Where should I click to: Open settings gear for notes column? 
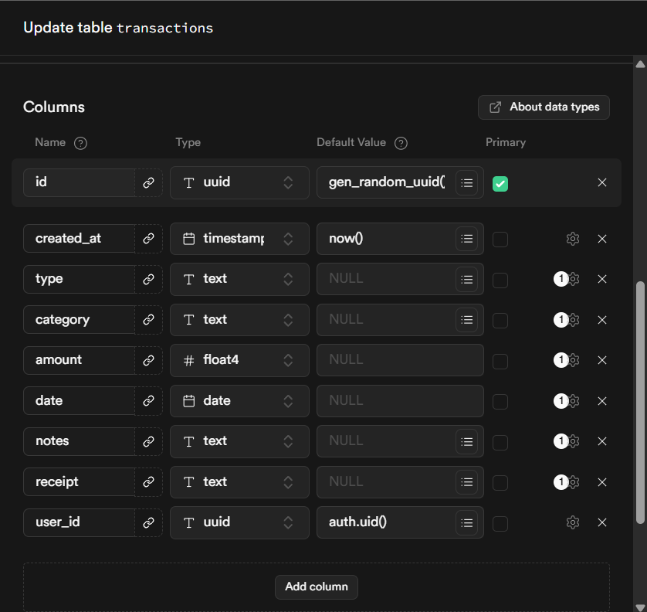click(x=574, y=441)
